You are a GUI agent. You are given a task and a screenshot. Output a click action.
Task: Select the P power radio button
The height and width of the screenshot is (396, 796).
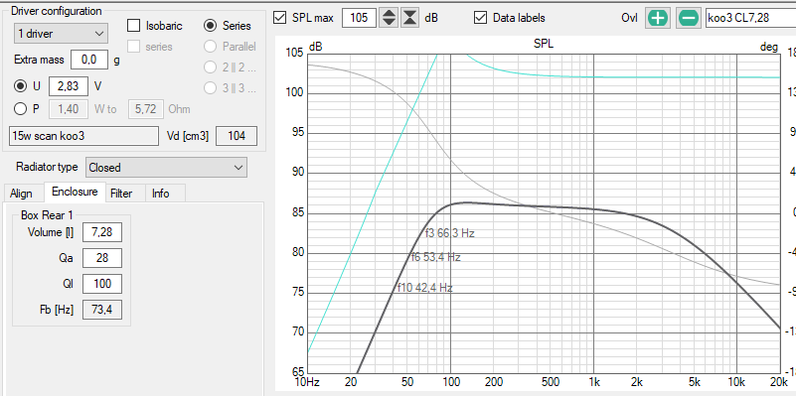20,109
